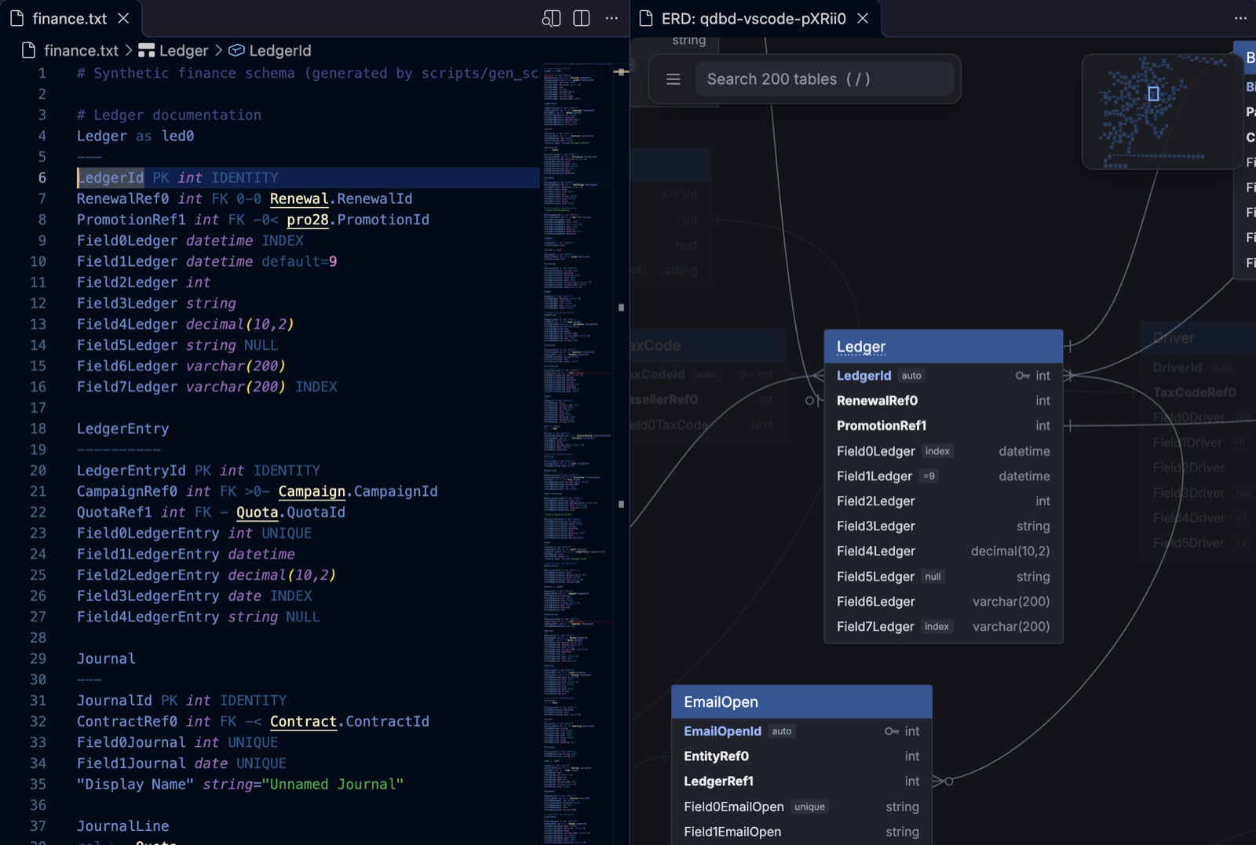Click the file icon on the finance.txt tab
Image resolution: width=1256 pixels, height=845 pixels.
click(x=17, y=18)
